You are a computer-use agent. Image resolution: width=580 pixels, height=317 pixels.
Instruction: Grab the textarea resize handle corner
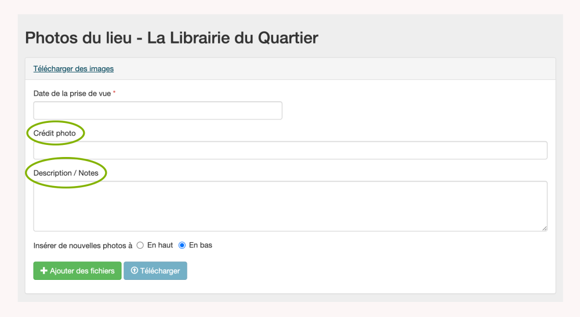click(544, 228)
